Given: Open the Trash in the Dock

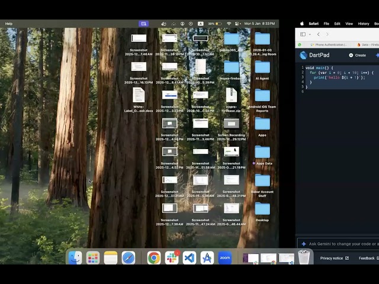Looking at the screenshot, I should pyautogui.click(x=304, y=257).
